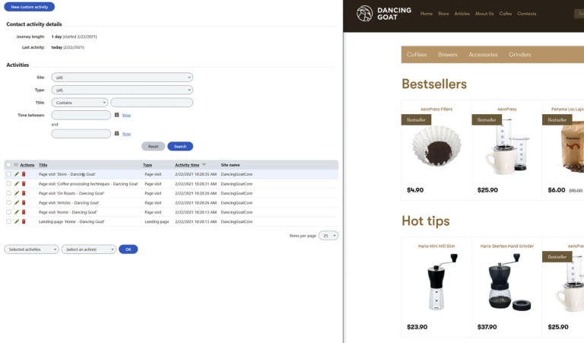584x343 pixels.
Task: Open calendar for the second time field
Action: pyautogui.click(x=116, y=133)
